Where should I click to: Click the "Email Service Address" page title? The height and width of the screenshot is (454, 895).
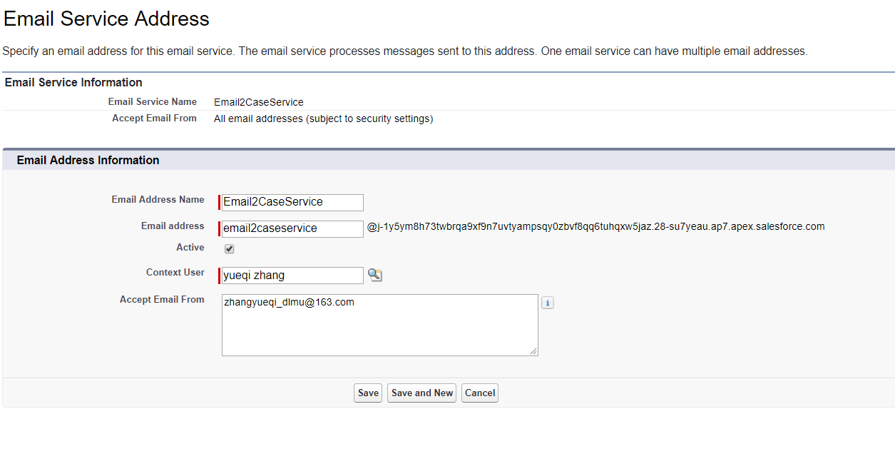click(x=106, y=19)
